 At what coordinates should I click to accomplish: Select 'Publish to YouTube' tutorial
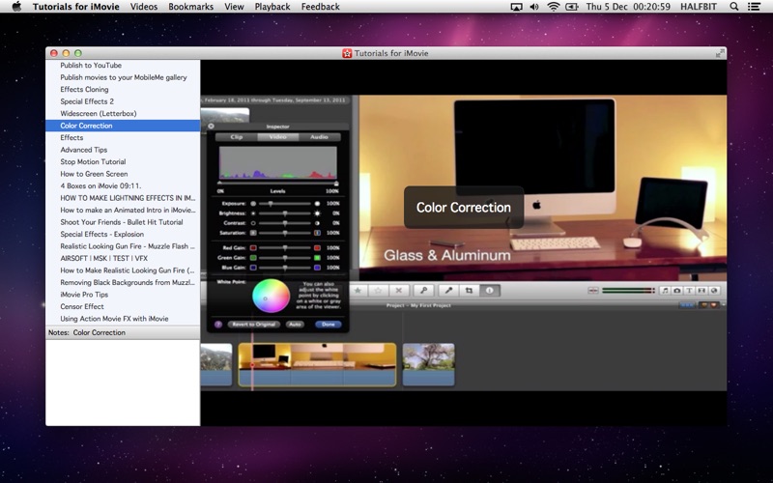pyautogui.click(x=91, y=65)
